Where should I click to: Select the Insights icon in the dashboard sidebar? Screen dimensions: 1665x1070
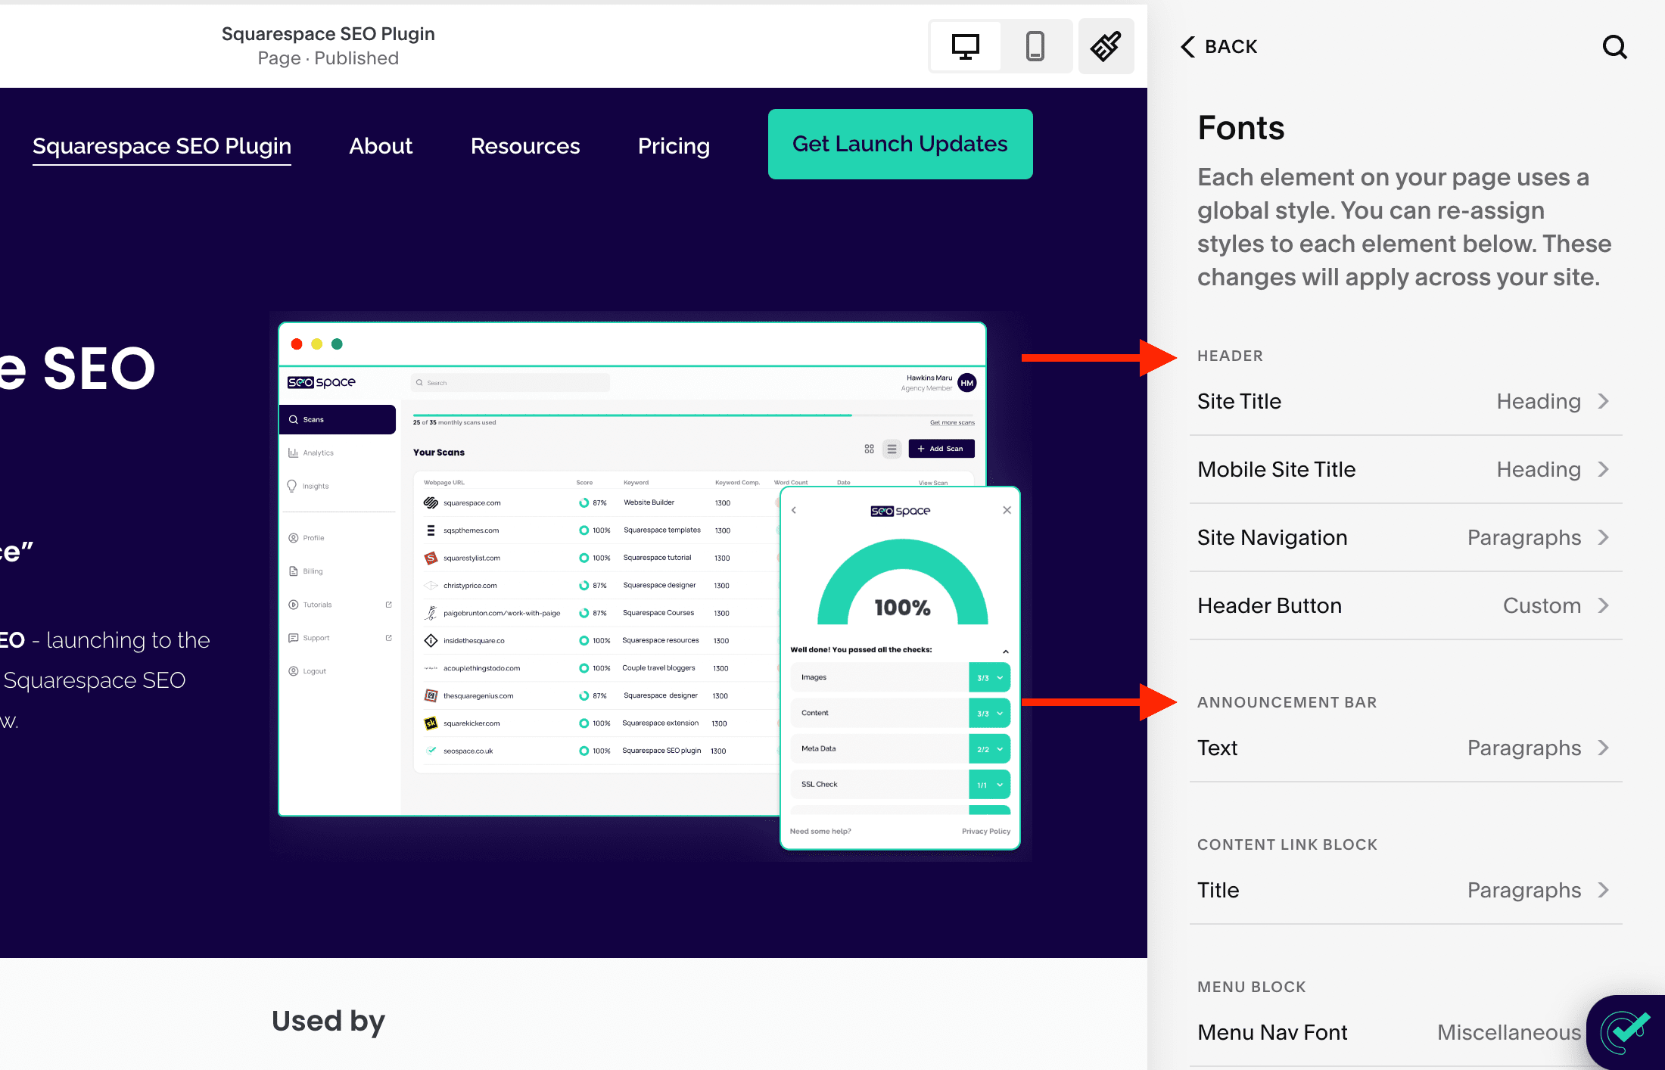click(x=294, y=486)
